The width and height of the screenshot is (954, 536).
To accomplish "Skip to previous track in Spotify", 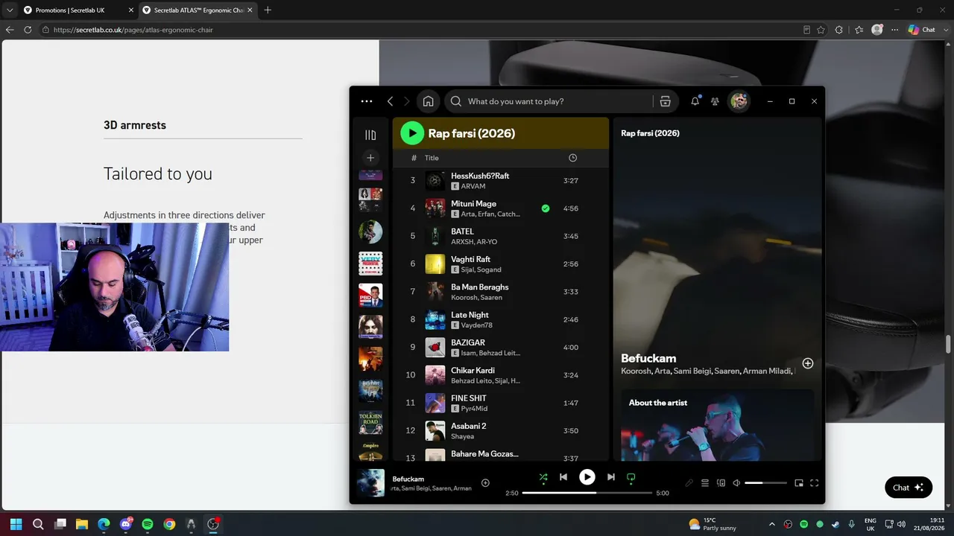I will point(563,477).
